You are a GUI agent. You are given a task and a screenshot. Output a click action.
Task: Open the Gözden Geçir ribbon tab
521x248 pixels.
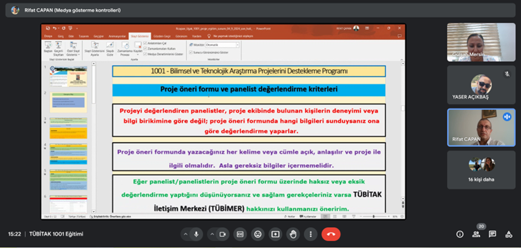[x=162, y=36]
